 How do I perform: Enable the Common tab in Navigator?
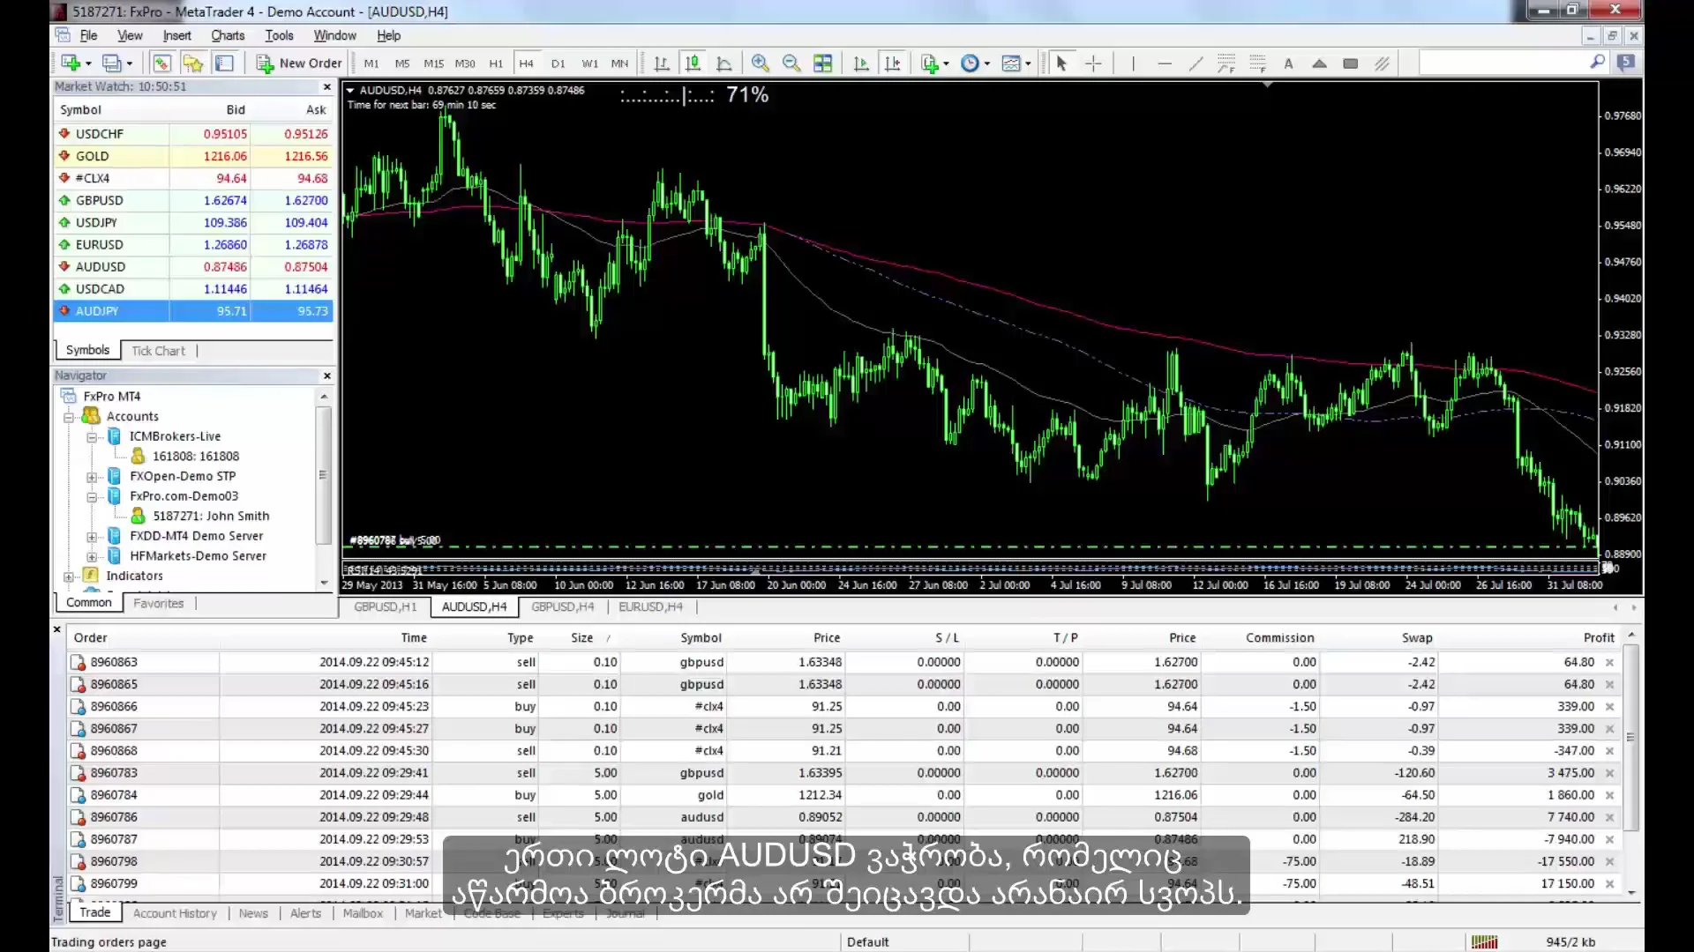click(88, 602)
